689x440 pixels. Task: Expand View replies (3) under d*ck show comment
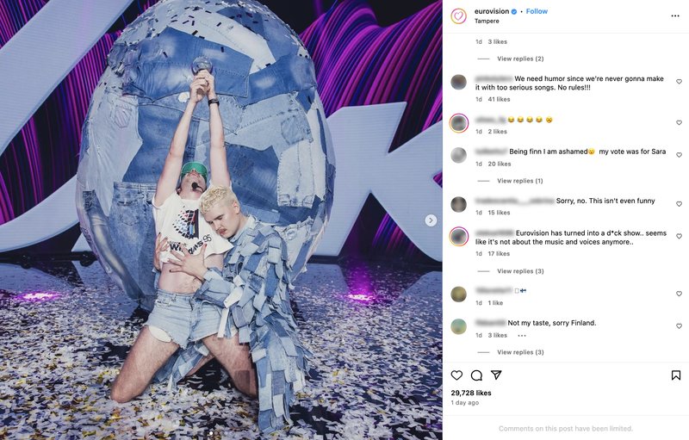pos(520,271)
